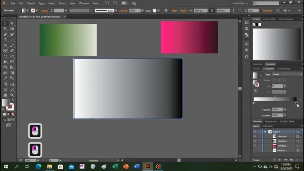The width and height of the screenshot is (304, 171).
Task: Click the Align link in control bar
Action: (x=174, y=10)
